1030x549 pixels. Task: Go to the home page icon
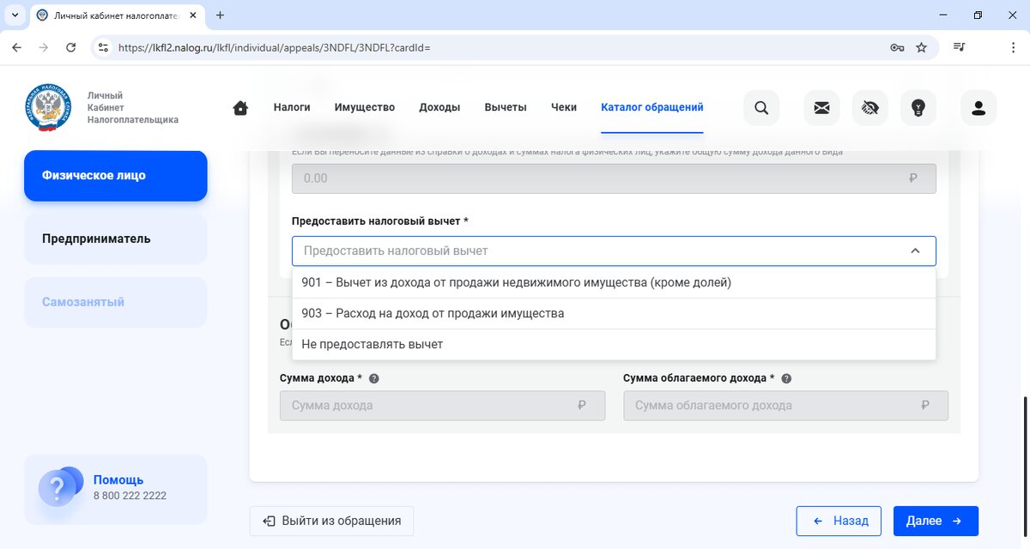click(x=240, y=108)
